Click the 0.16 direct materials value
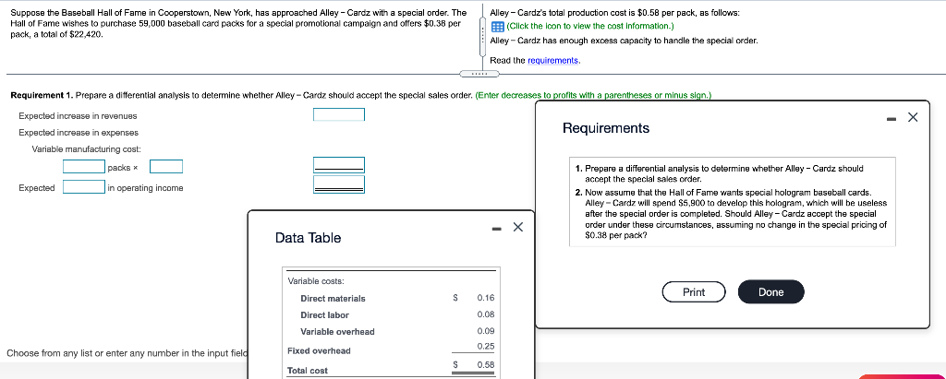Image resolution: width=946 pixels, height=379 pixels. (x=485, y=298)
